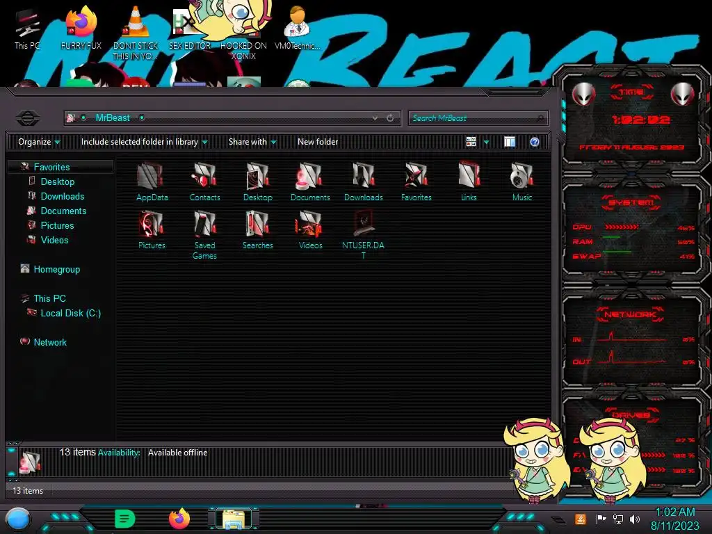The height and width of the screenshot is (534, 712).
Task: Refresh the MrBeast folder view
Action: (390, 118)
